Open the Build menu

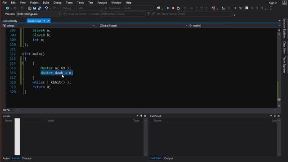(46, 3)
